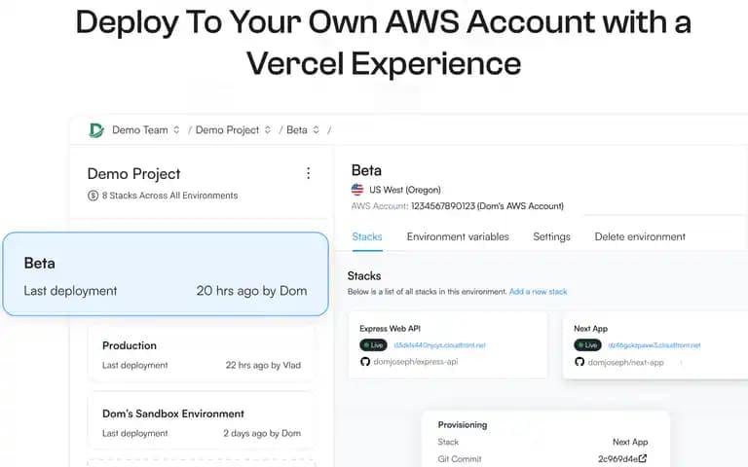This screenshot has width=748, height=467.
Task: Click GitHub icon for domjoseph/next-app
Action: [580, 362]
